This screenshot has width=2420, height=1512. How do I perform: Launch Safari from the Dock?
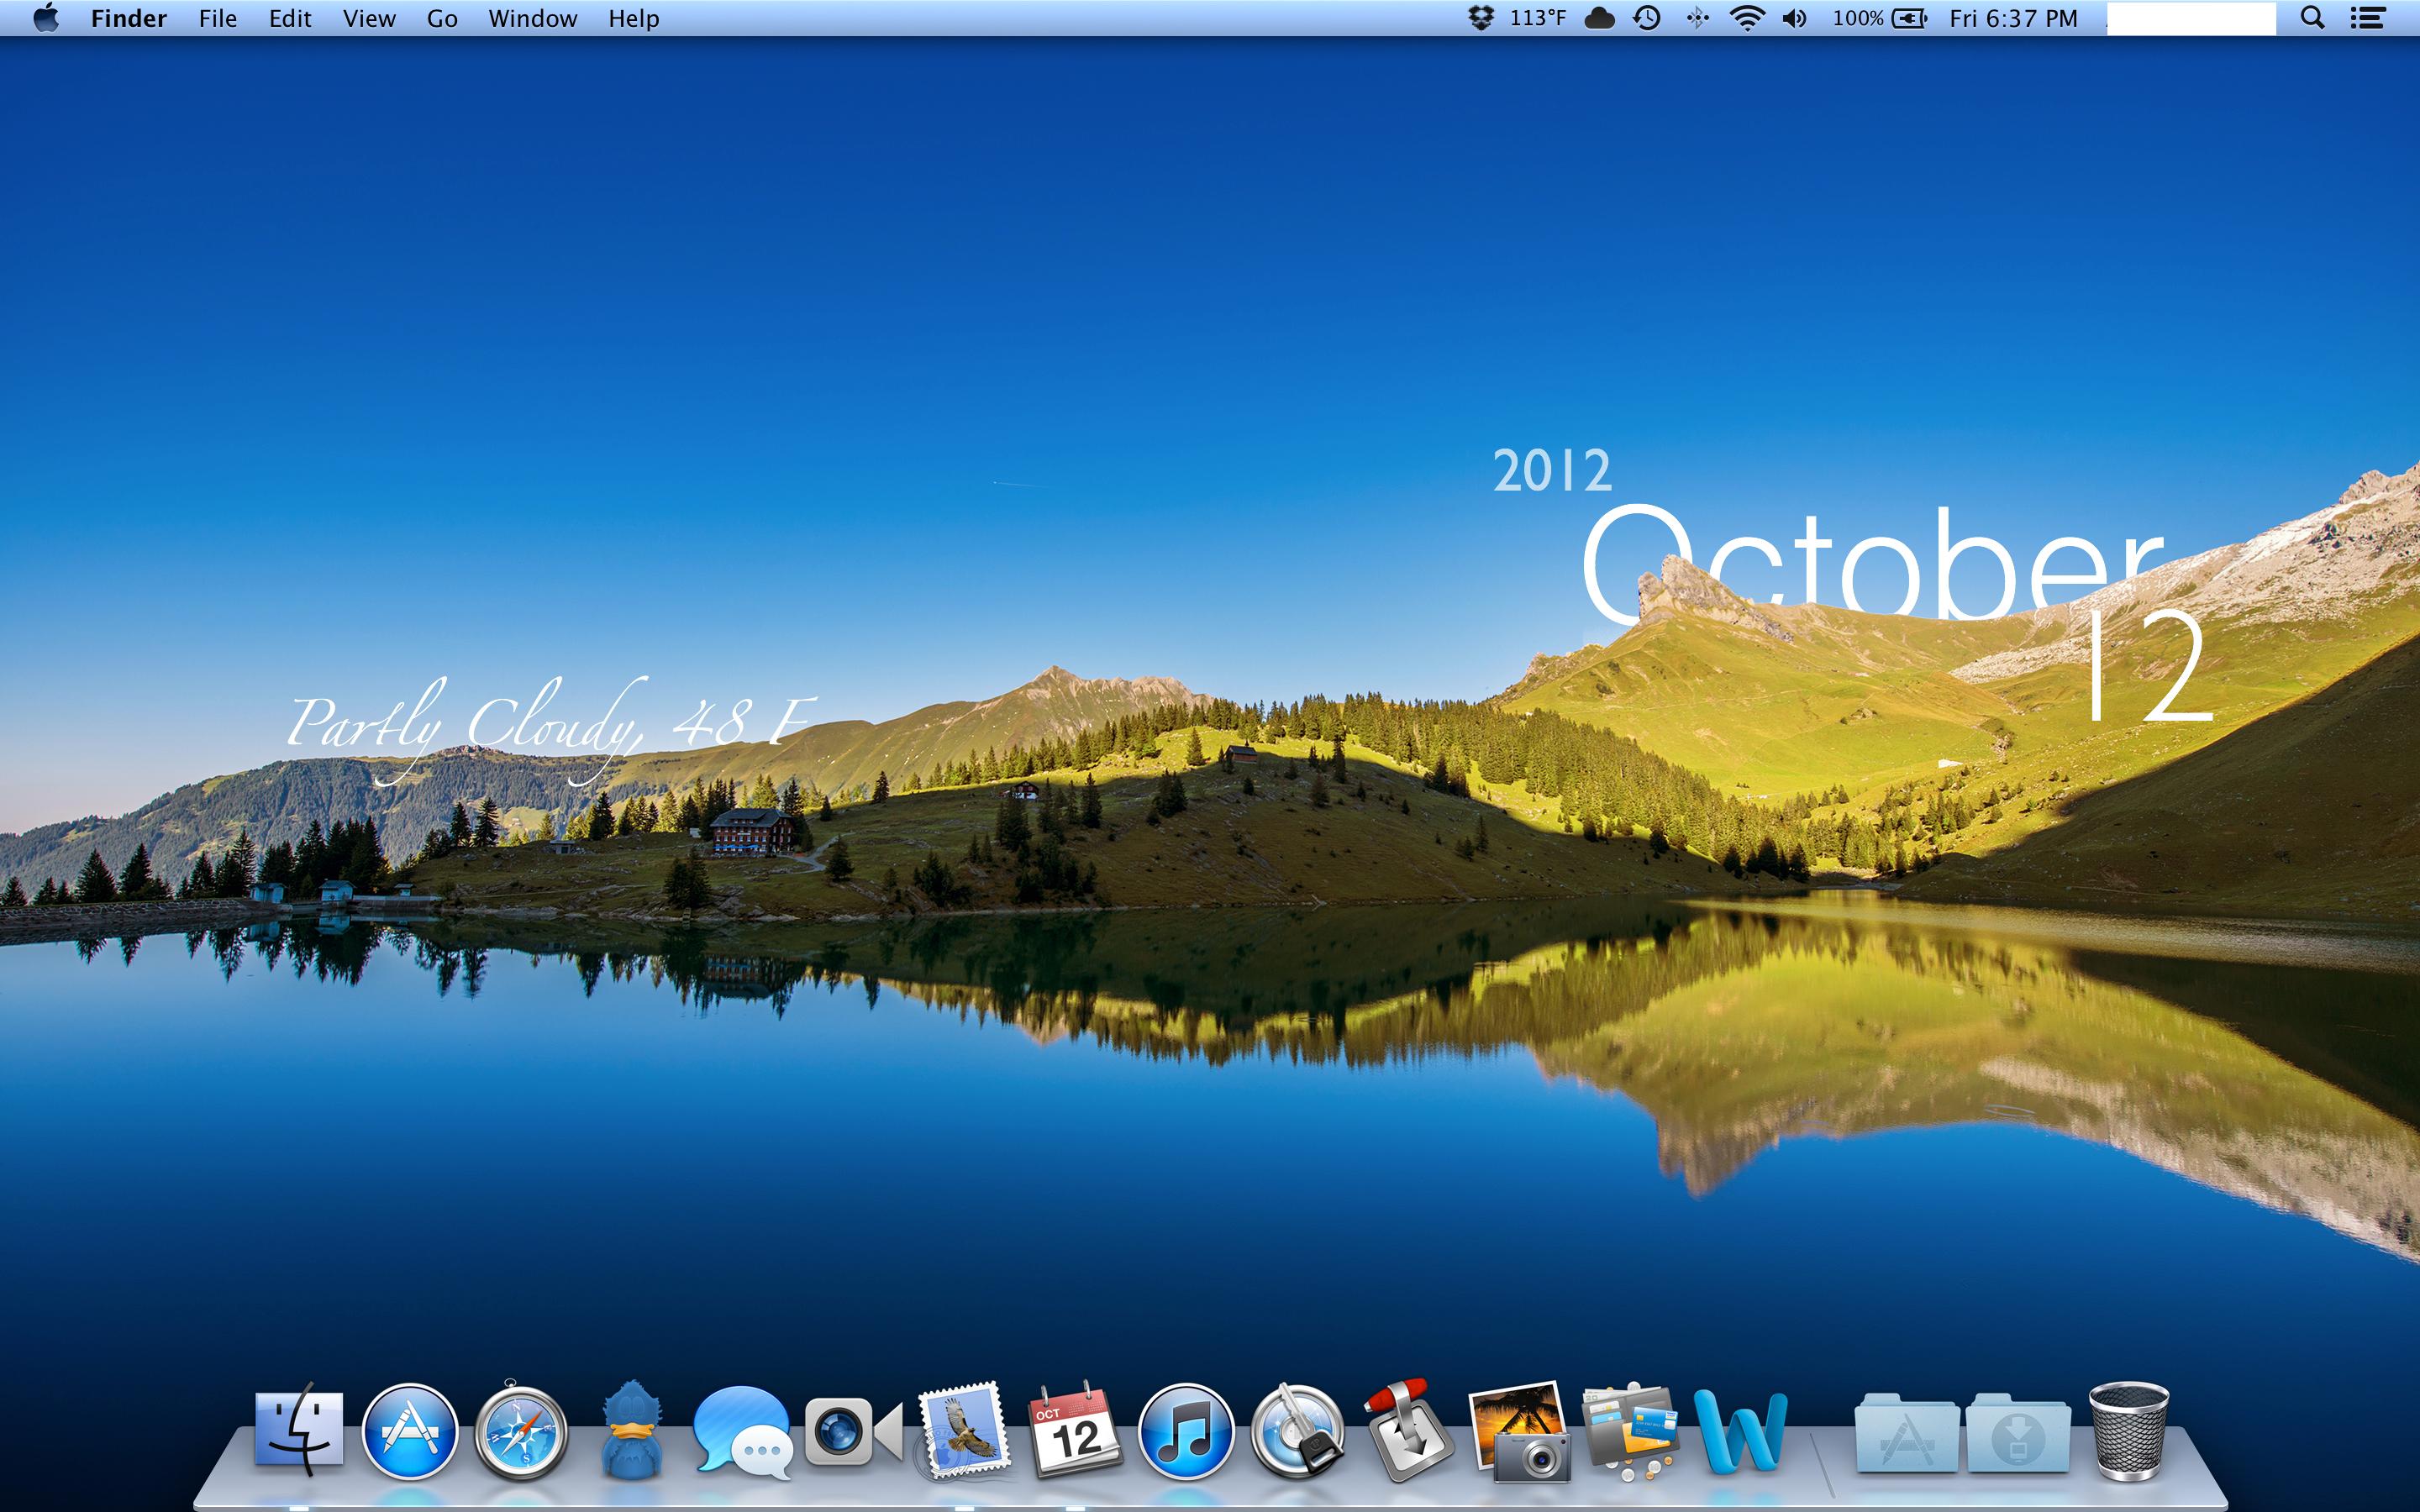pyautogui.click(x=520, y=1432)
